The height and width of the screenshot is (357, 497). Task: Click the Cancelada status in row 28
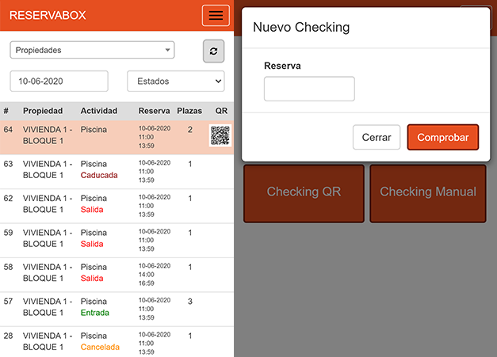coord(100,348)
